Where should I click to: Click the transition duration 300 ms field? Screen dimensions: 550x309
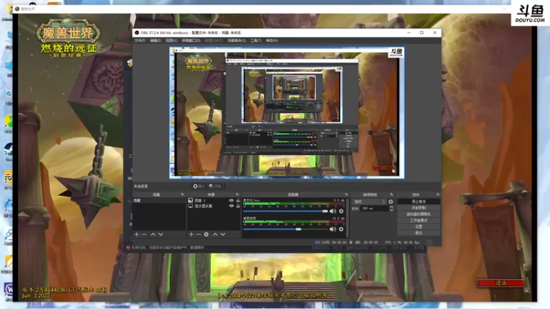pos(374,209)
